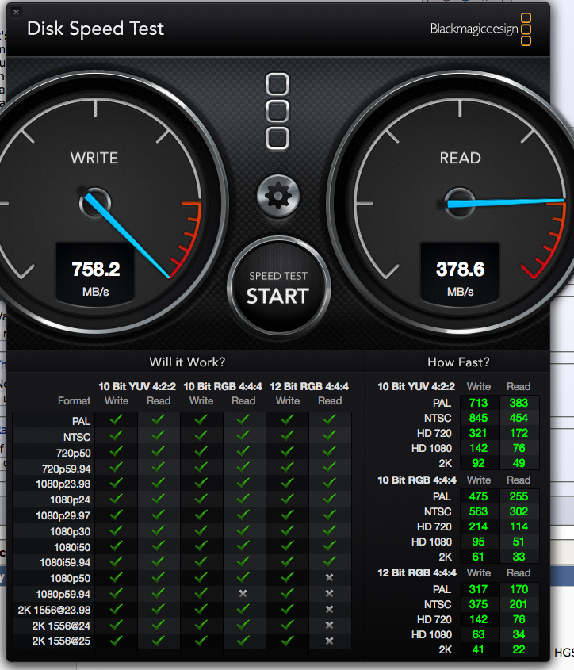Click the 12 Bit RGB 4:4:4 column heading in Will it Work
This screenshot has width=574, height=670.
[309, 386]
